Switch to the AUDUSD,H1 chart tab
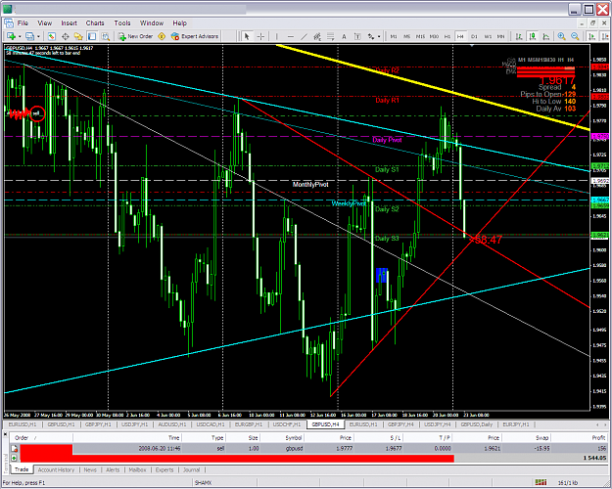This screenshot has width=612, height=489. click(x=172, y=424)
